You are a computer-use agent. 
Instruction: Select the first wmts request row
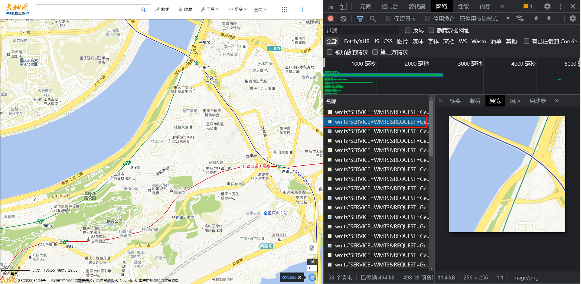[x=377, y=112]
